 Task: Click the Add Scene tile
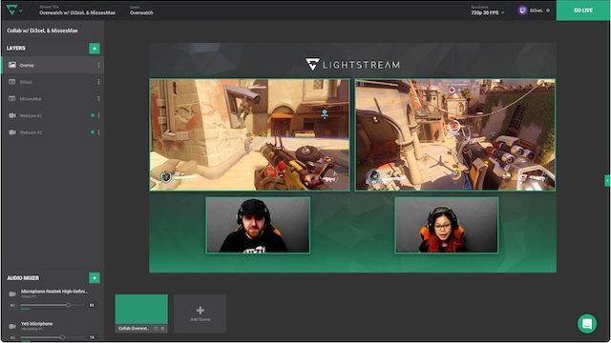pyautogui.click(x=200, y=313)
